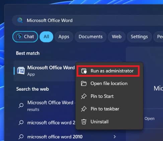Choose Open file location in context menu

point(109,83)
